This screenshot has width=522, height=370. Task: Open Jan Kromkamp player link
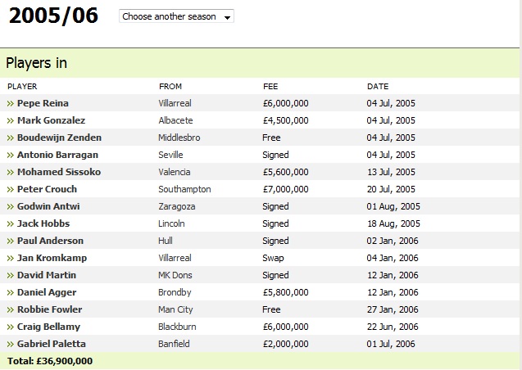pos(52,258)
